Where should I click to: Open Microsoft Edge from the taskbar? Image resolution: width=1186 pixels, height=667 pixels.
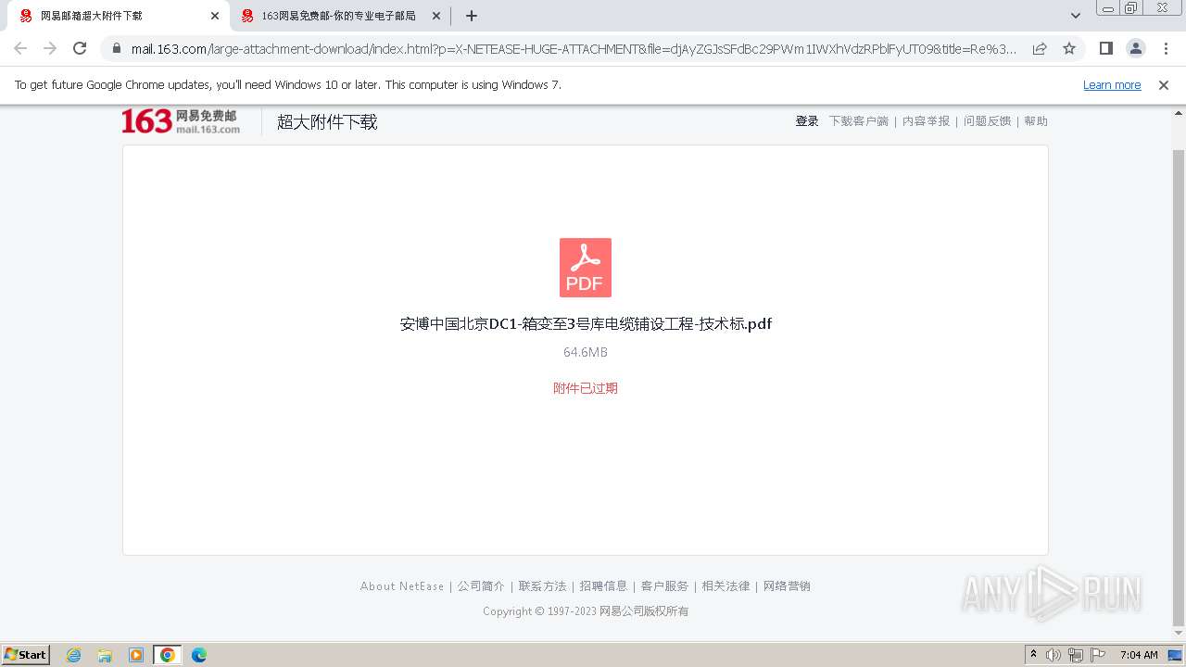(x=199, y=655)
